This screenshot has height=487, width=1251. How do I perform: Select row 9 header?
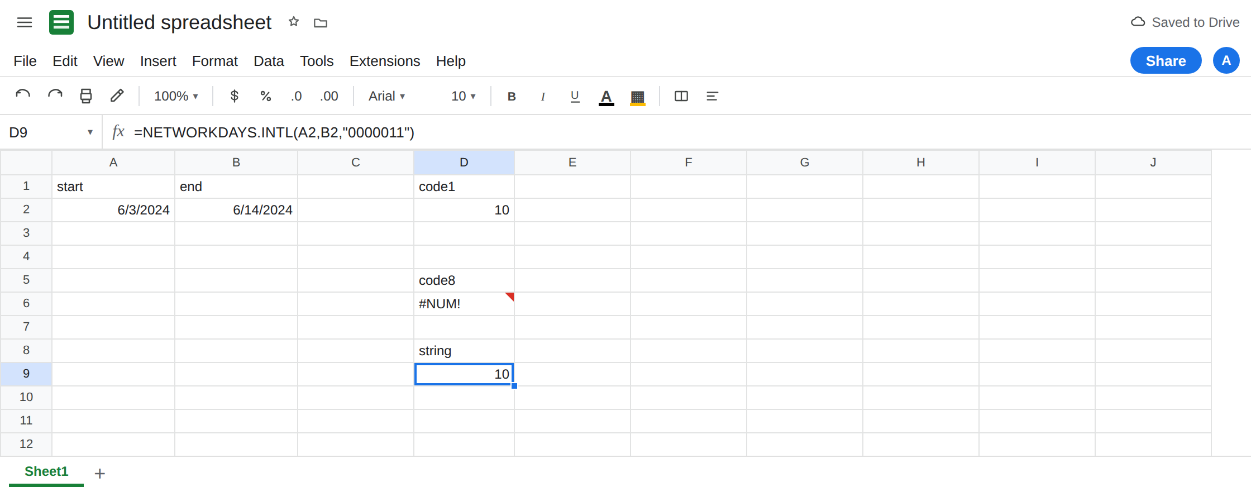coord(26,374)
